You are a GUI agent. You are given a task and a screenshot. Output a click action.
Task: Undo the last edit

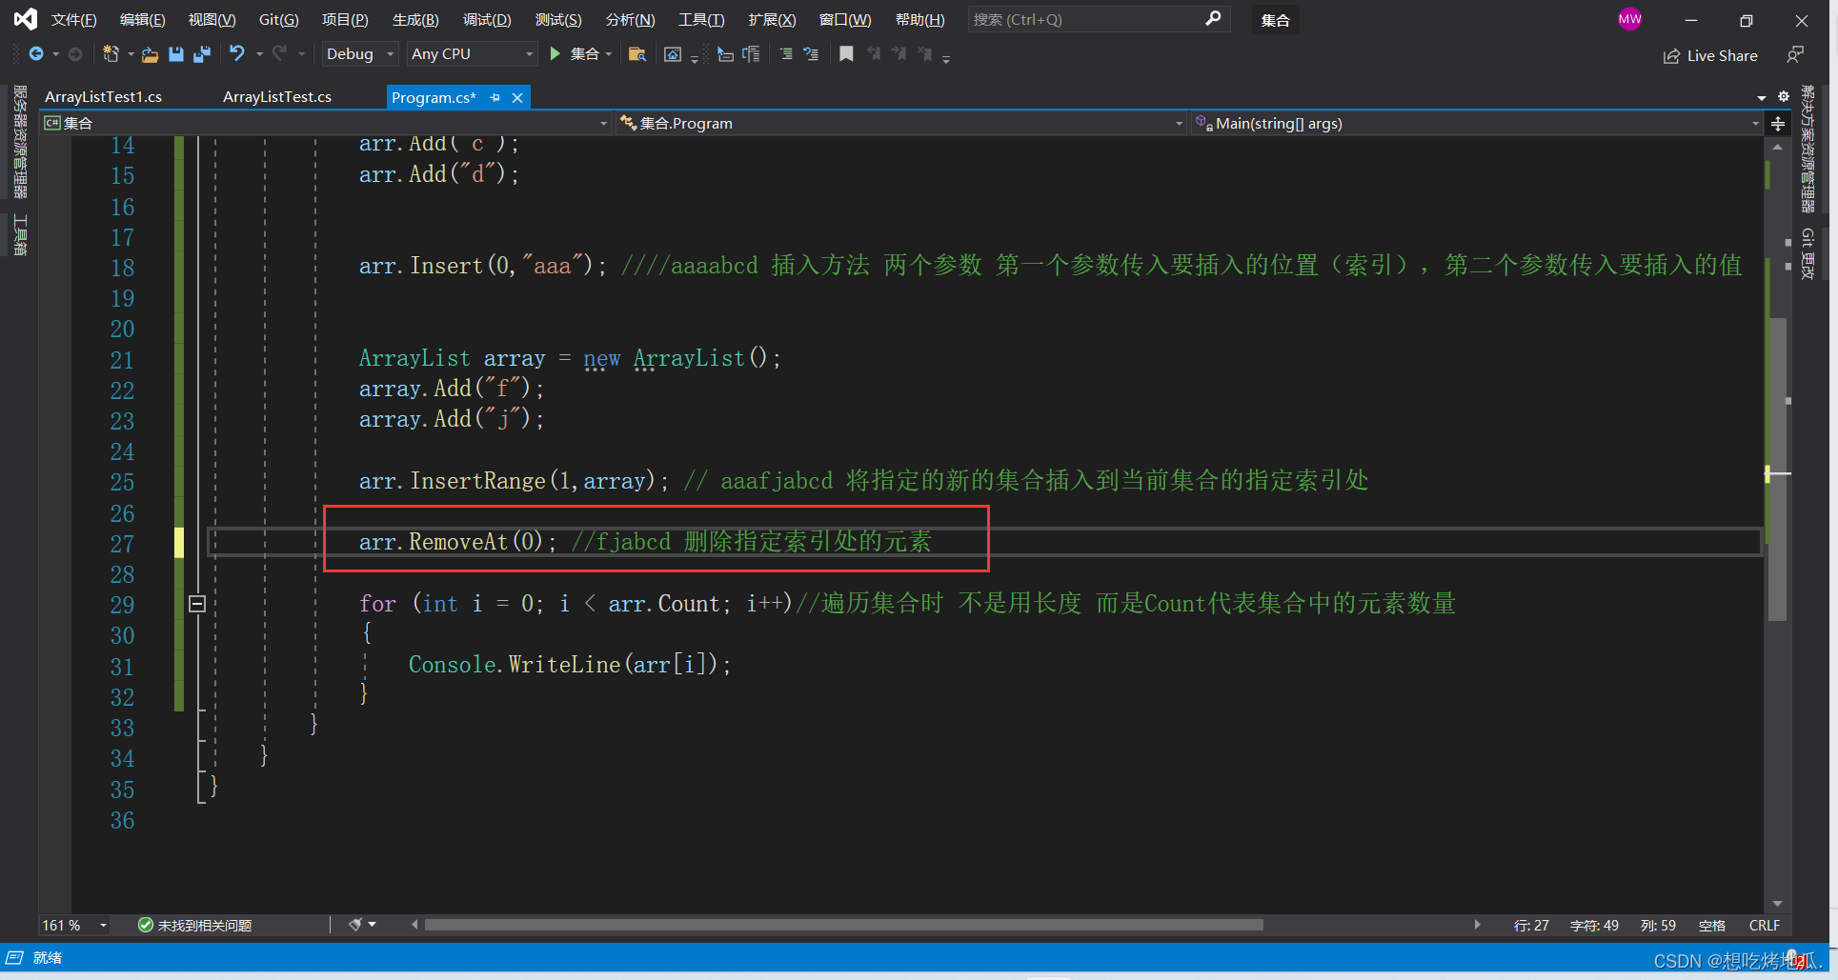click(238, 54)
